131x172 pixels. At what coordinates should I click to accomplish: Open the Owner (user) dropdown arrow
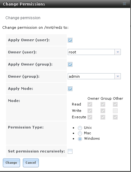tap(118, 52)
